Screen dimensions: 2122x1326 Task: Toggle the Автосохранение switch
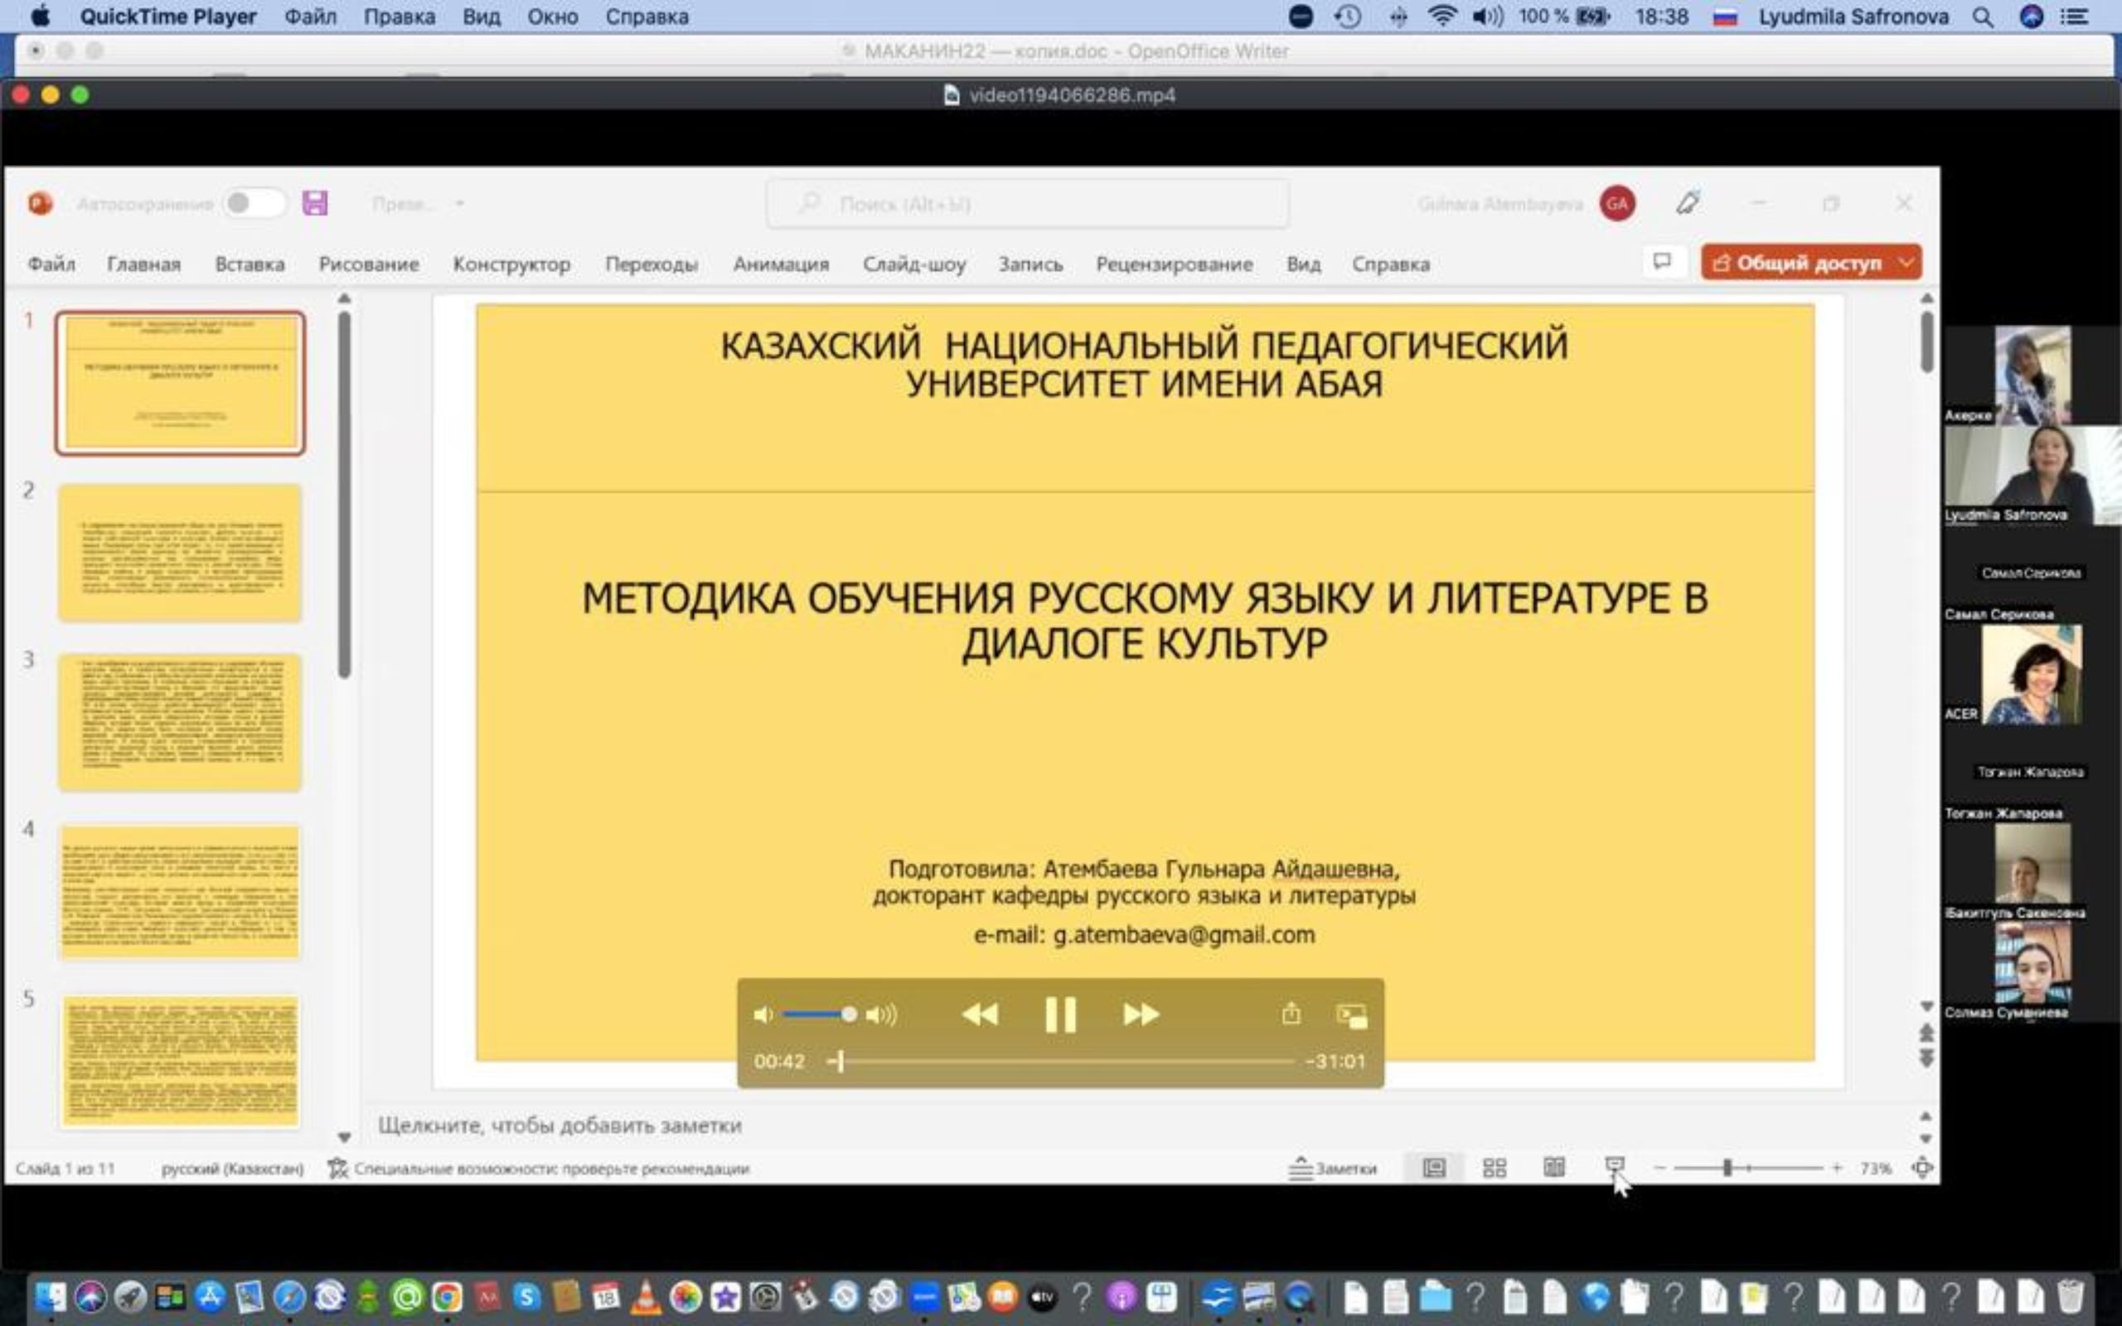tap(253, 204)
